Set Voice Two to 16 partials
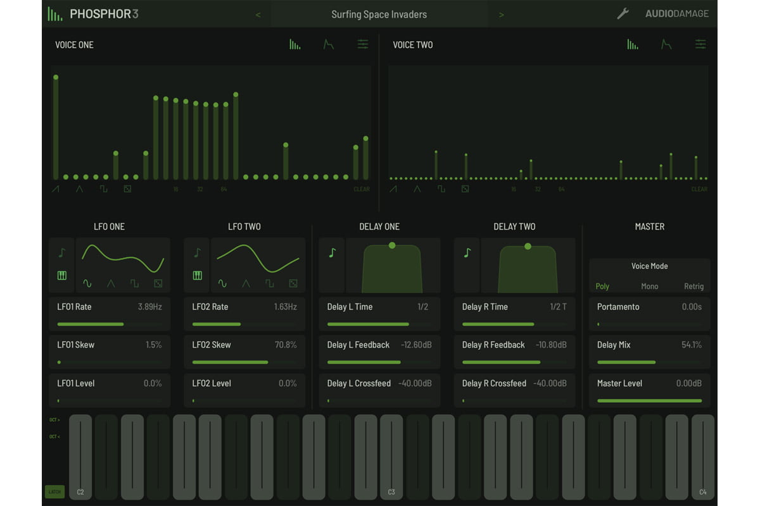Viewport: 760px width, 506px height. click(x=513, y=189)
